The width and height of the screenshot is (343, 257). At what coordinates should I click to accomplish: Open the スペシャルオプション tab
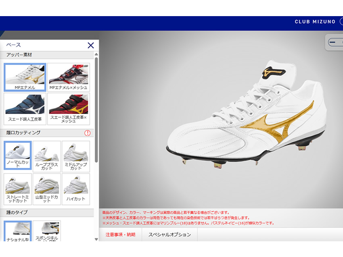pos(169,235)
